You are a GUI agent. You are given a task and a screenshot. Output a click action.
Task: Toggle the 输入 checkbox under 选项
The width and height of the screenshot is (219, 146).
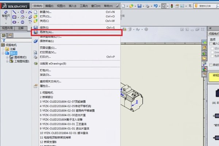(x=211, y=43)
